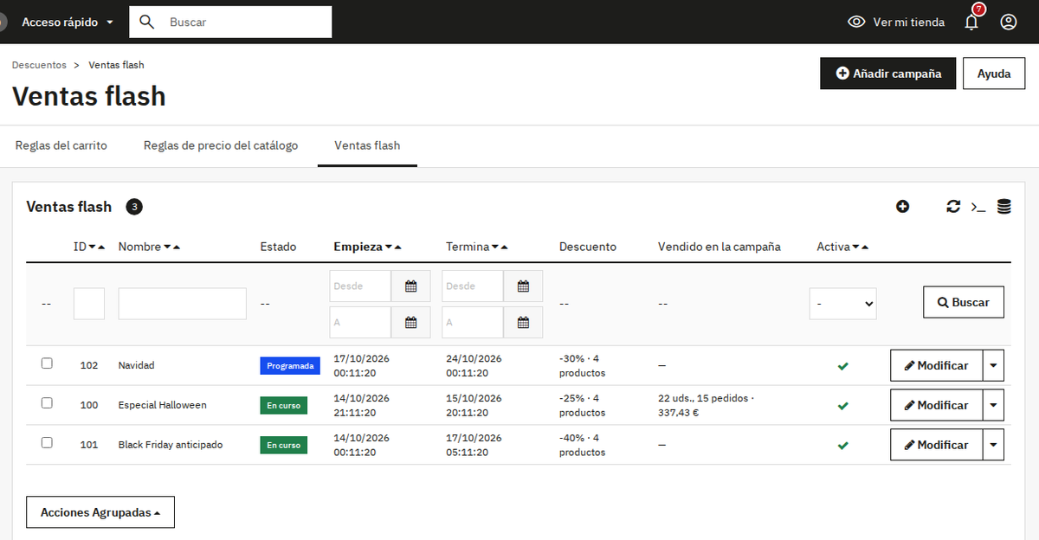Open Ver mi tienda link
This screenshot has height=540, width=1039.
tap(896, 22)
